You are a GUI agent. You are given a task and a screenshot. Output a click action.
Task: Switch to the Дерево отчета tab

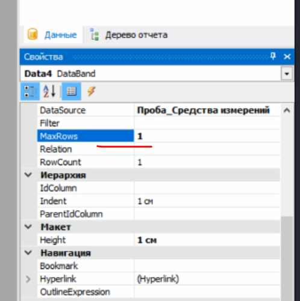pyautogui.click(x=129, y=35)
